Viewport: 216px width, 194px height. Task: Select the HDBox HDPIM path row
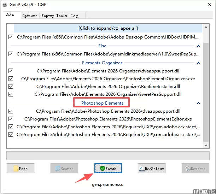click(x=108, y=37)
